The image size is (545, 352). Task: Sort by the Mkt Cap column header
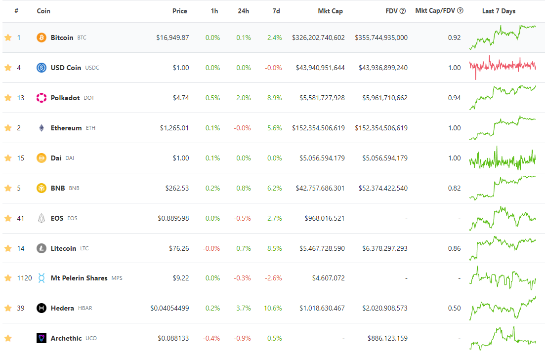tap(330, 11)
